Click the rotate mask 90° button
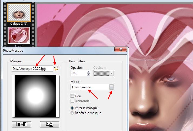The height and width of the screenshot is (131, 193). coord(50,124)
